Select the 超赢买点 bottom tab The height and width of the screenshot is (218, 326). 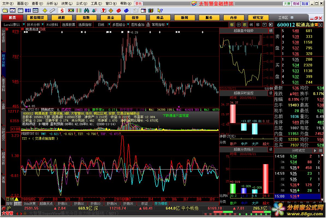tap(46, 204)
